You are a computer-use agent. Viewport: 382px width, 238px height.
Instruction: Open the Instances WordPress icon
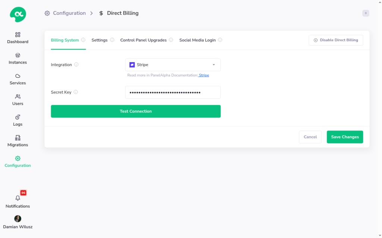tap(18, 55)
